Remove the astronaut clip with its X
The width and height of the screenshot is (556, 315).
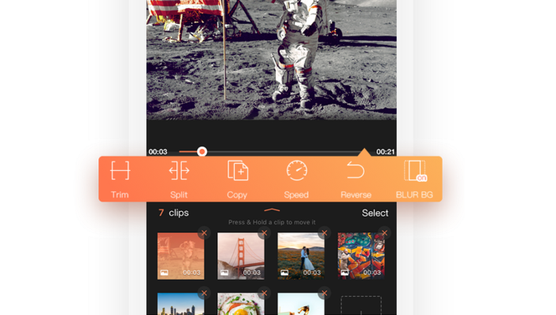tap(204, 233)
